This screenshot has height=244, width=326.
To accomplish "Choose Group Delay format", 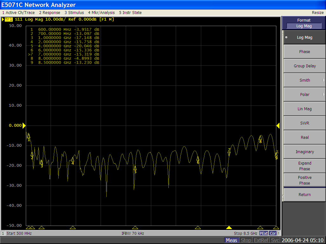I will point(304,66).
